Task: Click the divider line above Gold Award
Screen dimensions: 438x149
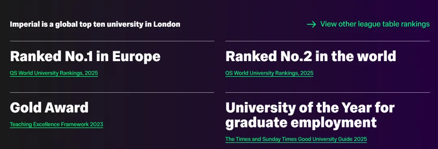Action: [x=112, y=92]
